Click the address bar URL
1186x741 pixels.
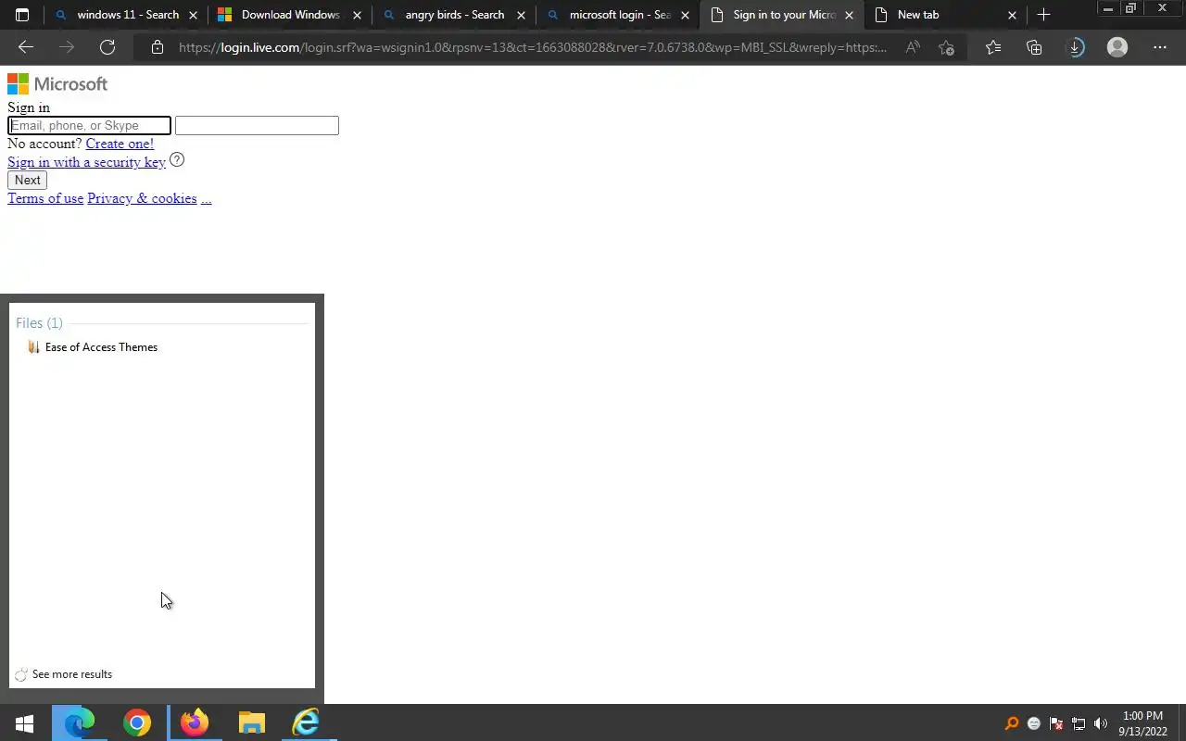pyautogui.click(x=533, y=47)
